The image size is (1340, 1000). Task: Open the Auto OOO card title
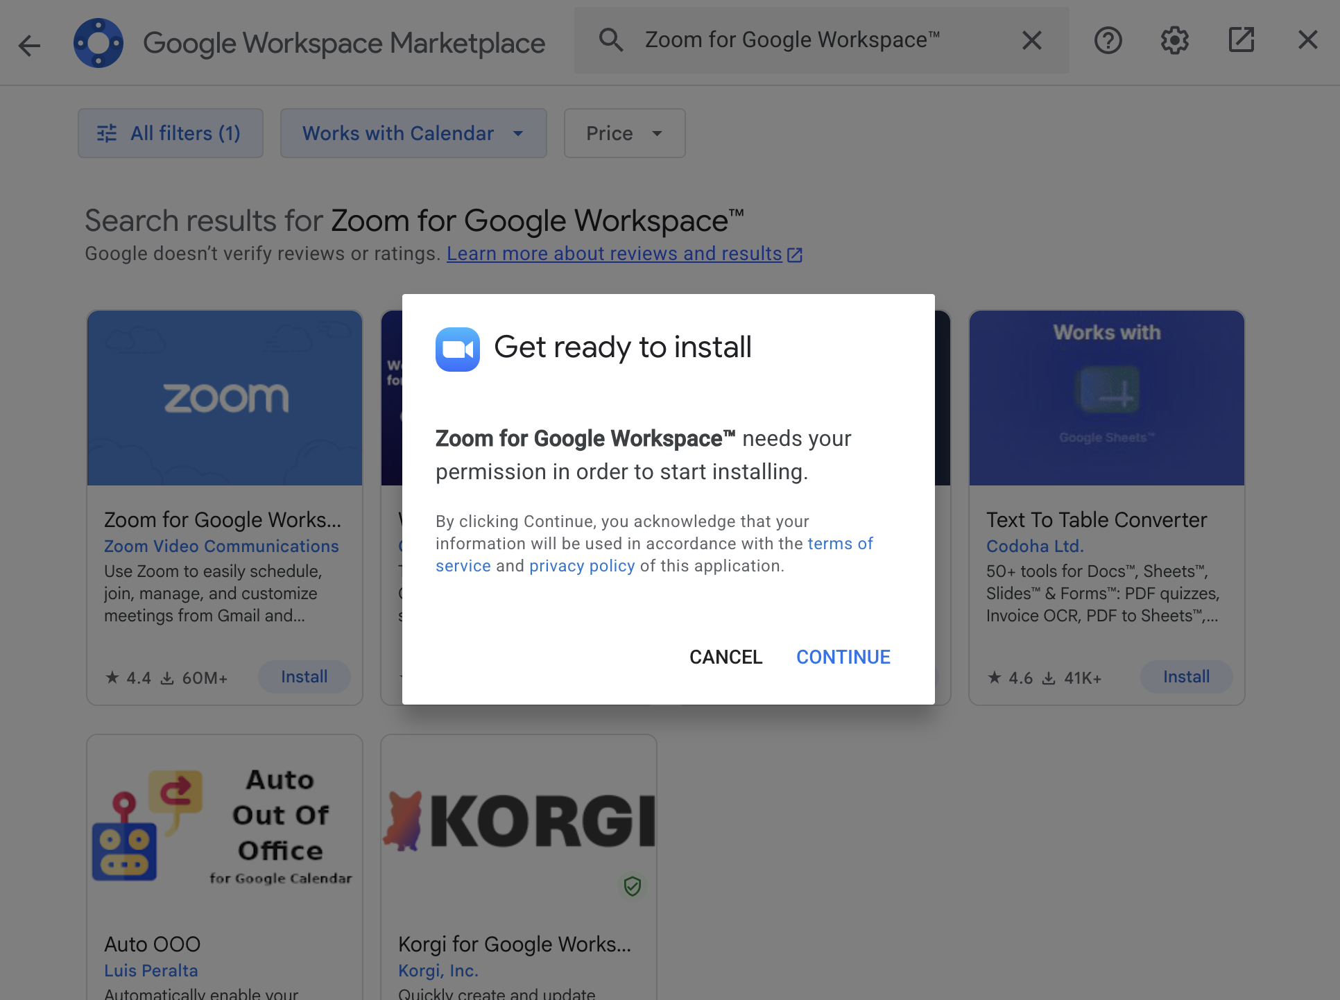coord(152,944)
